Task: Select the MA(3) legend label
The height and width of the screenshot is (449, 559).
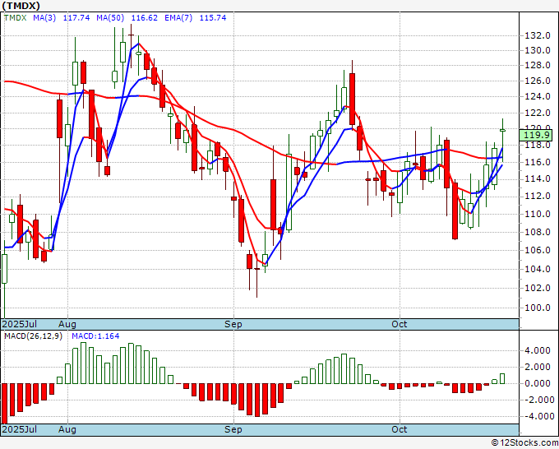Action: [44, 17]
